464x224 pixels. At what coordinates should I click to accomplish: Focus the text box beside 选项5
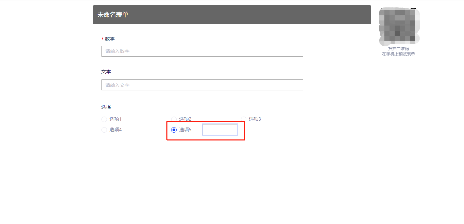220,130
